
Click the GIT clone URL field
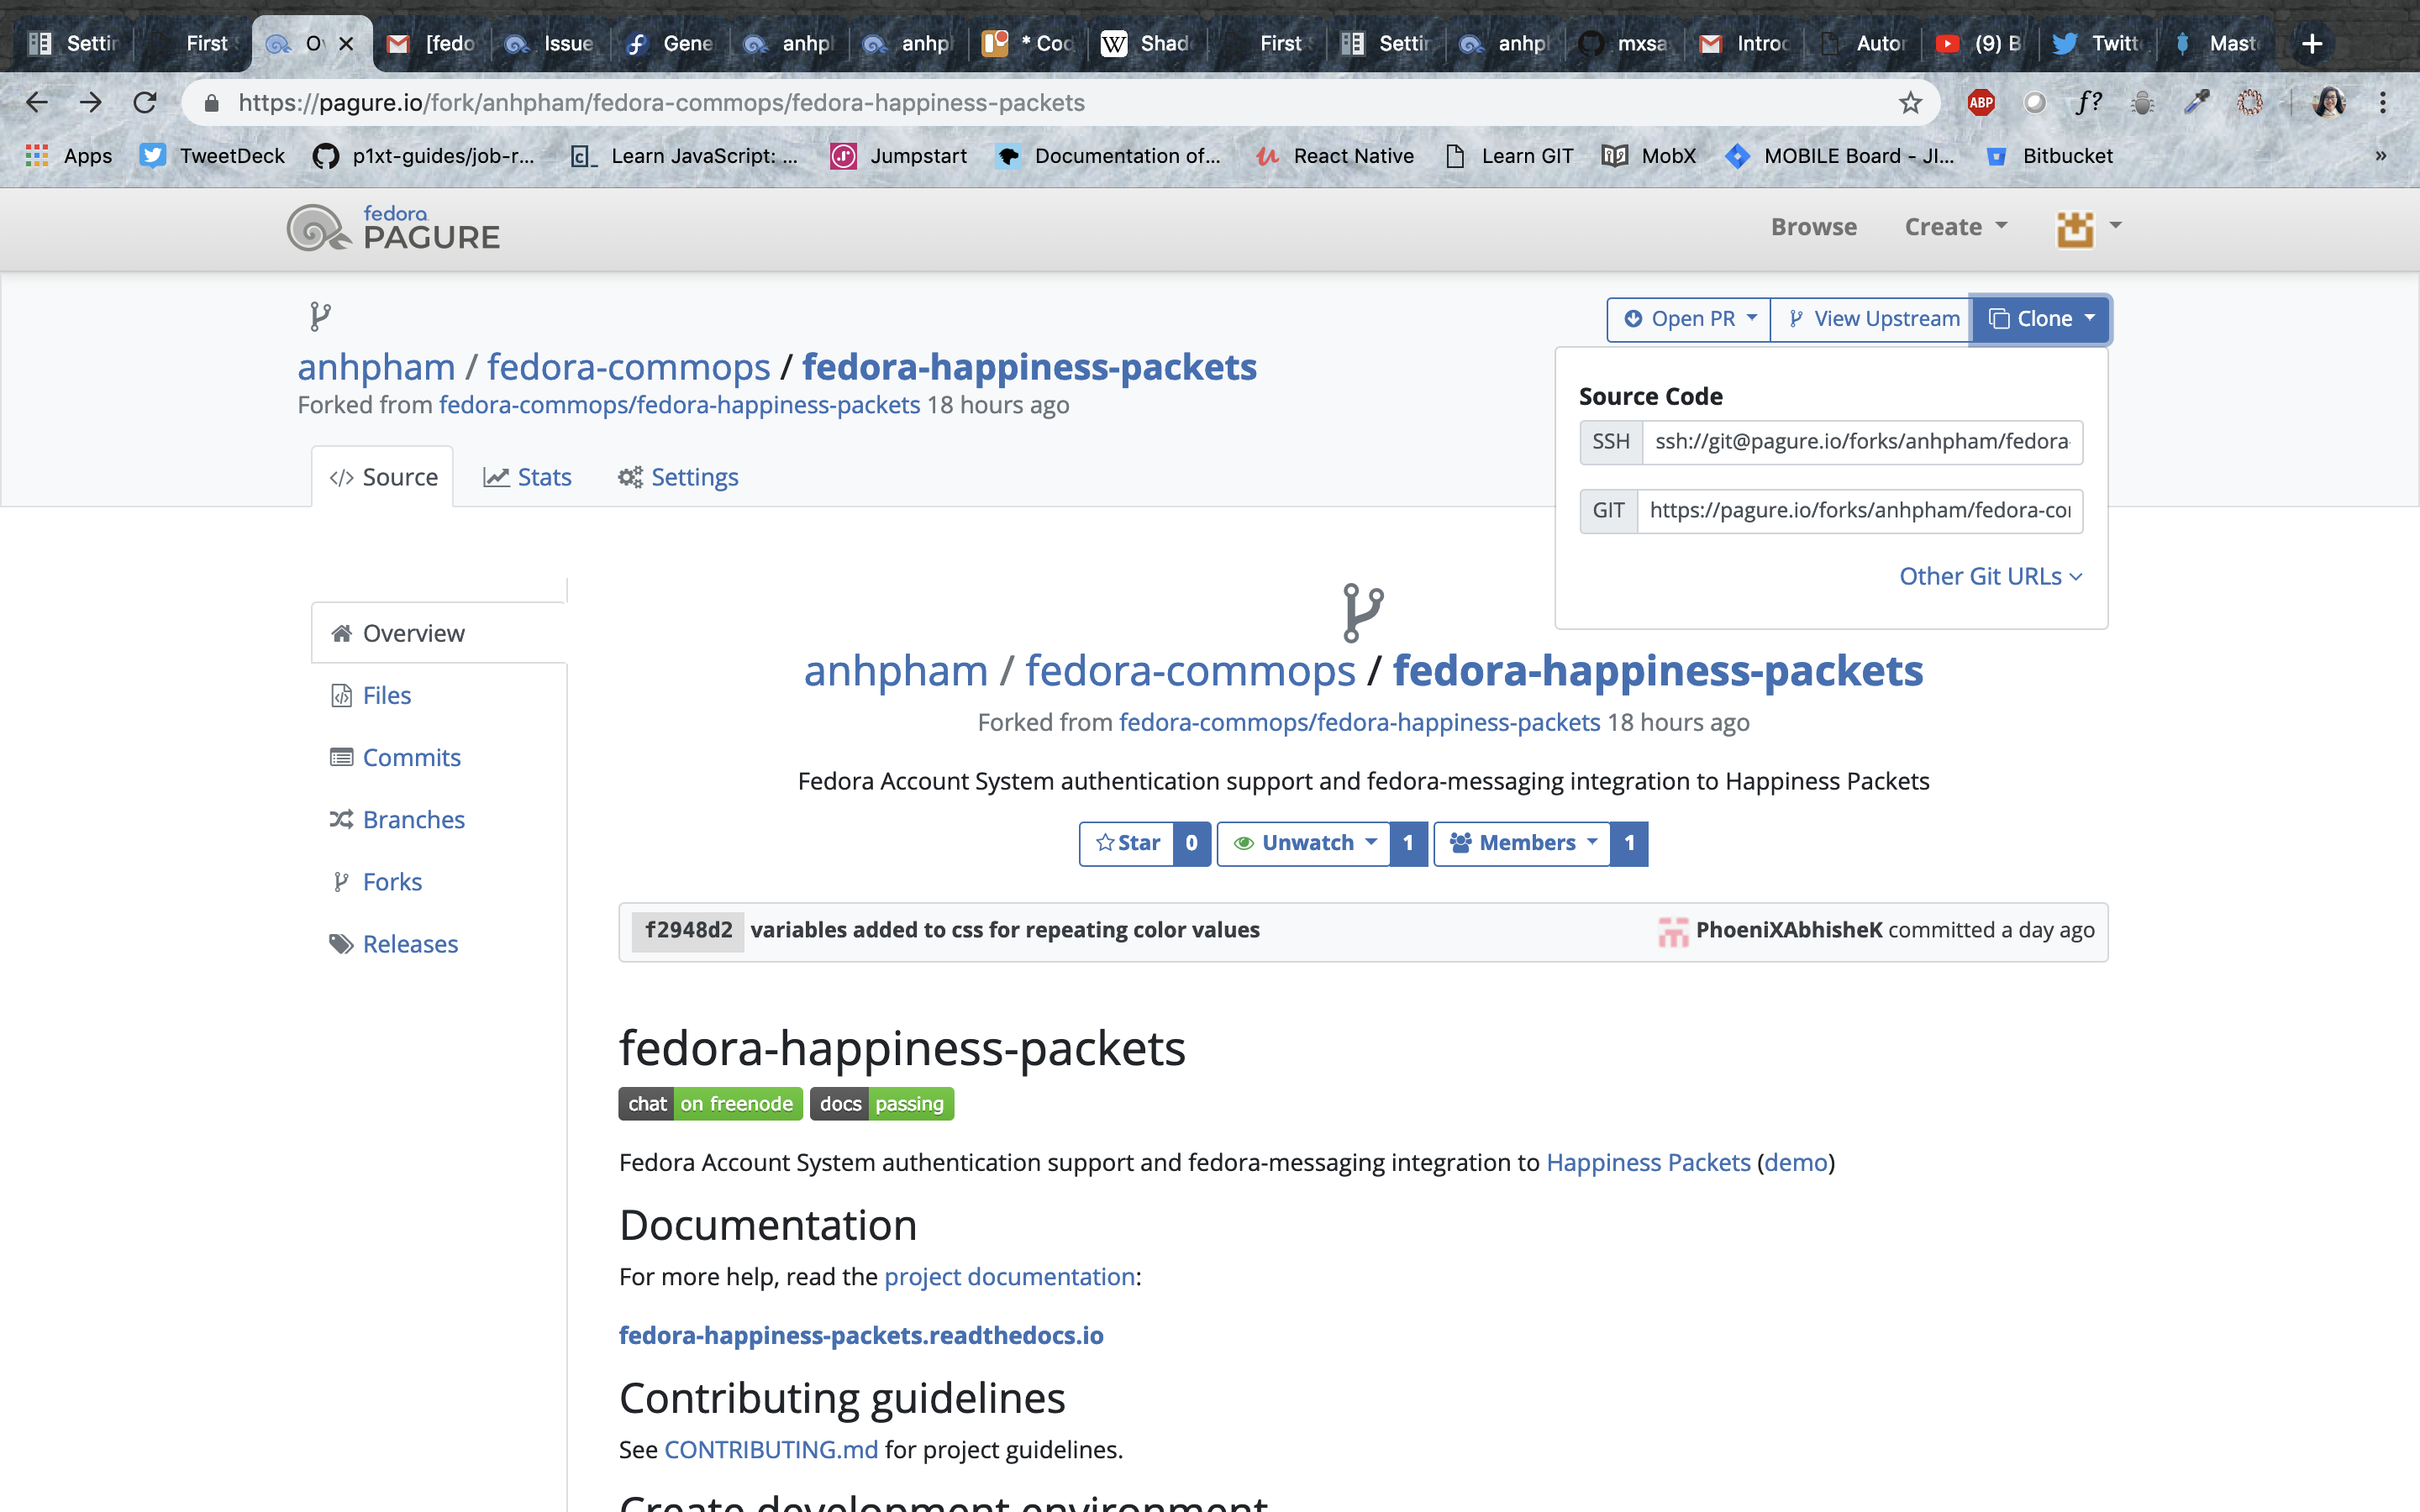point(1860,511)
